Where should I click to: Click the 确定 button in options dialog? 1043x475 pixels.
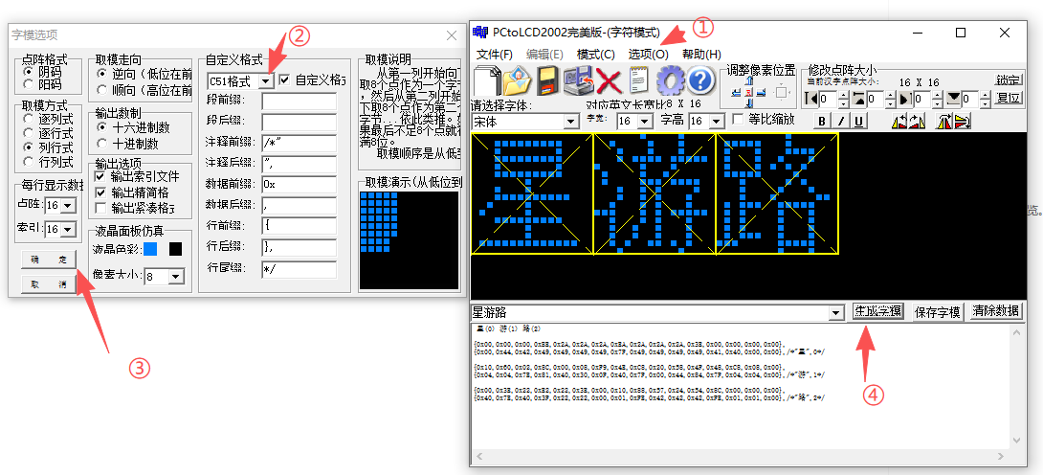pos(49,260)
